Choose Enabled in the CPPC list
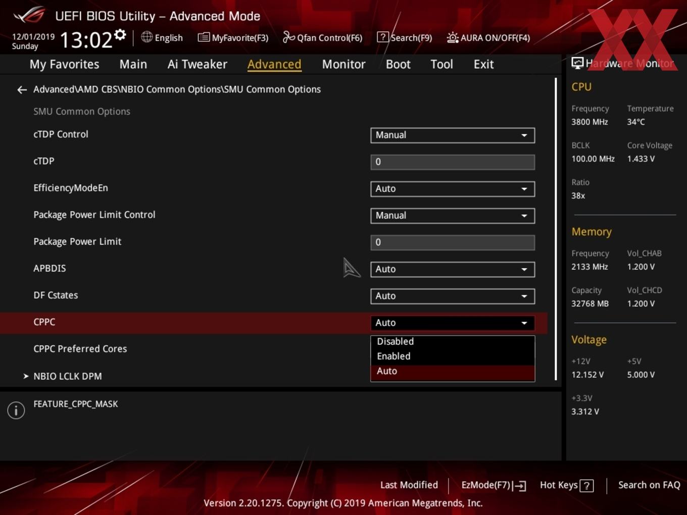The image size is (687, 515). click(x=453, y=356)
